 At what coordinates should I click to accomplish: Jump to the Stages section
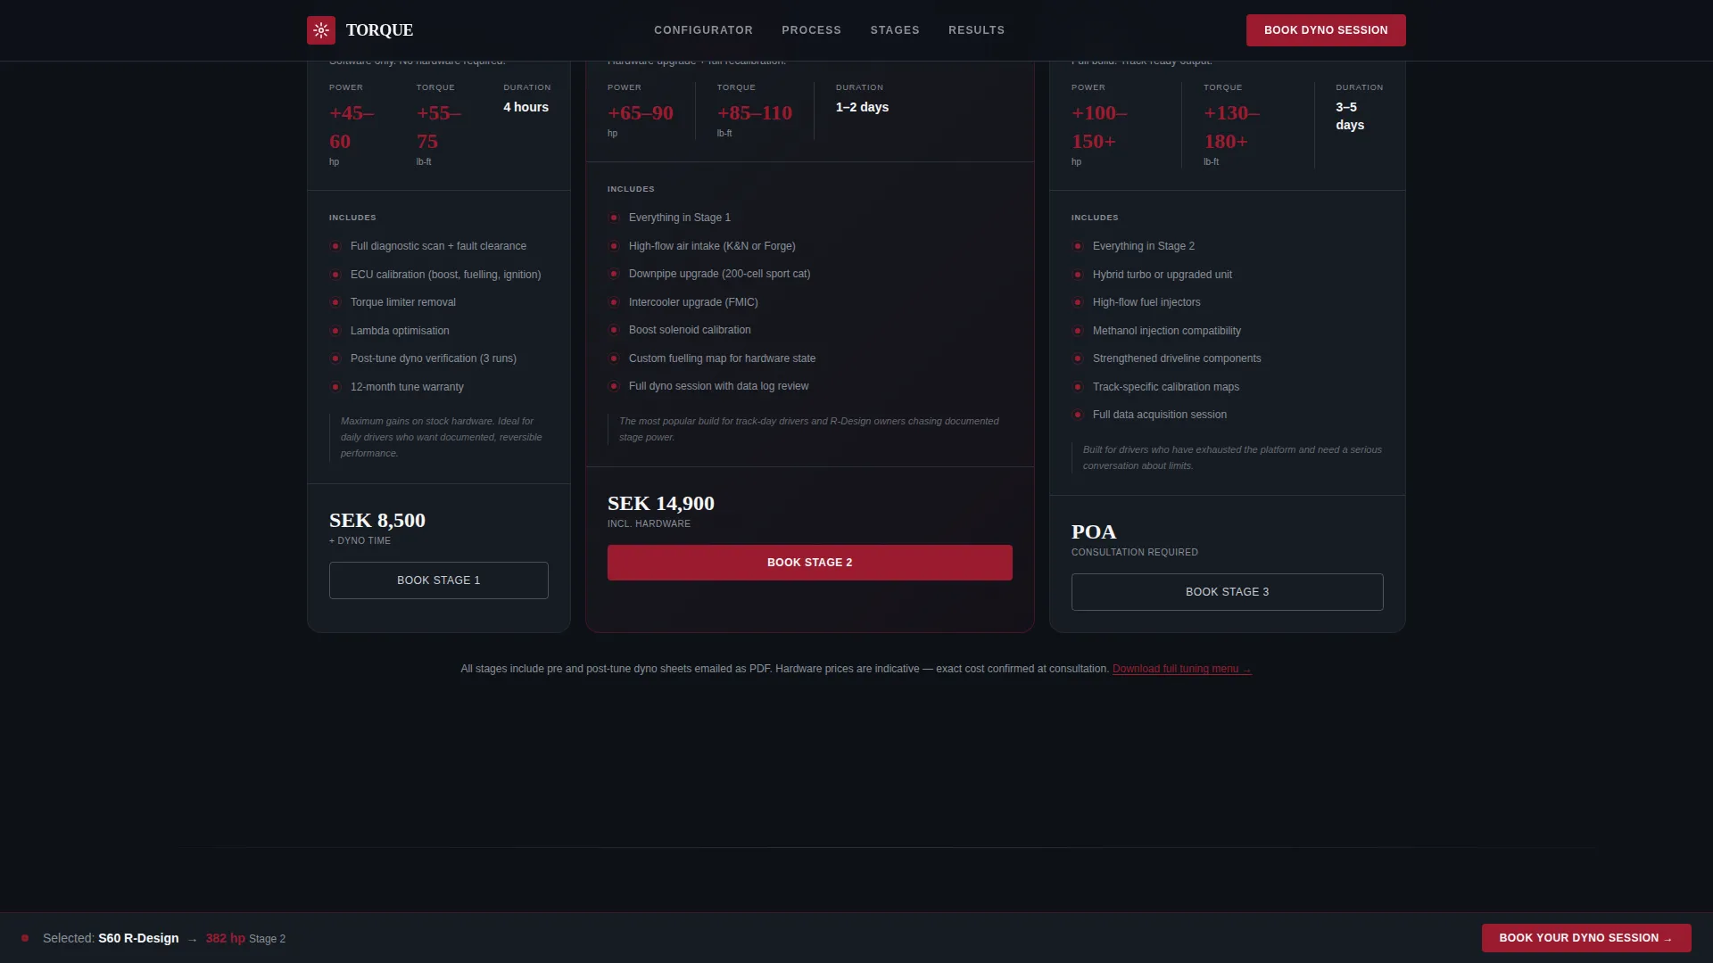click(x=895, y=30)
